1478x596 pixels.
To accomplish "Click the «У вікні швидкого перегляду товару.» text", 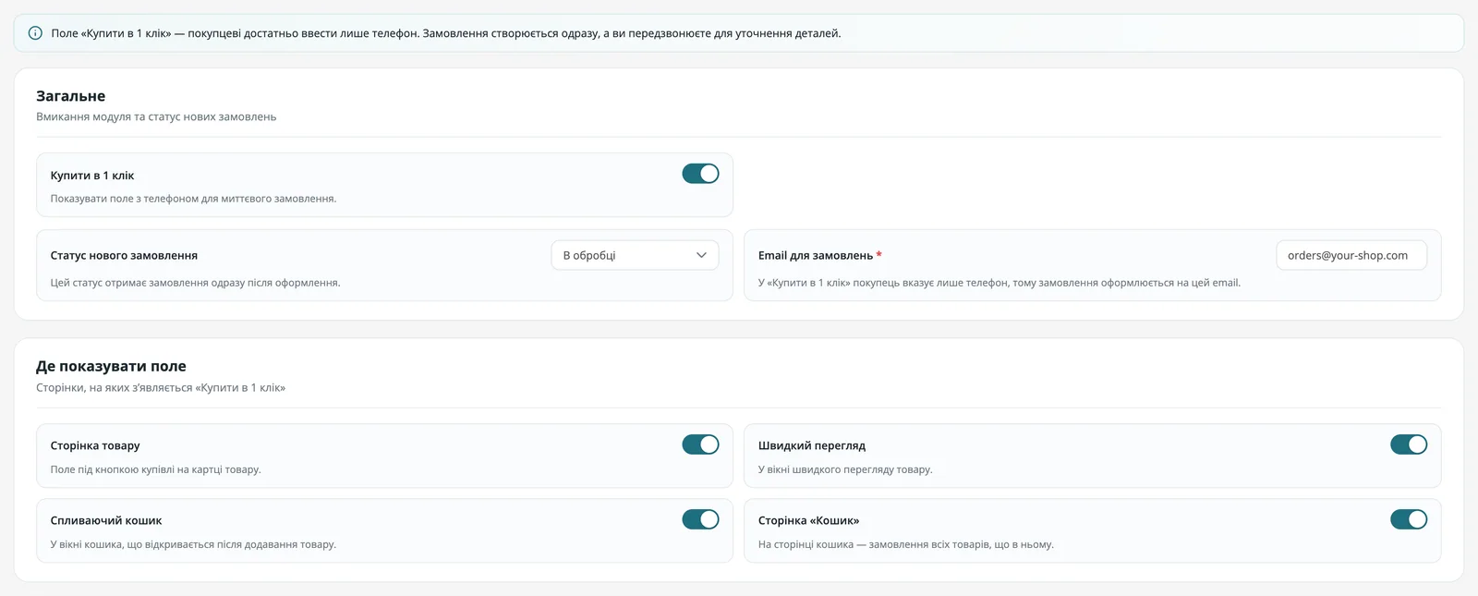I will [845, 469].
